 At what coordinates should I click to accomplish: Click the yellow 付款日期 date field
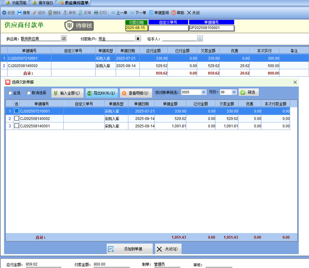tap(136, 28)
